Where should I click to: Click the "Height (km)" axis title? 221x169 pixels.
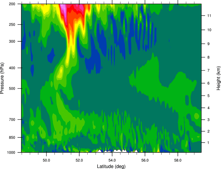click(218, 78)
